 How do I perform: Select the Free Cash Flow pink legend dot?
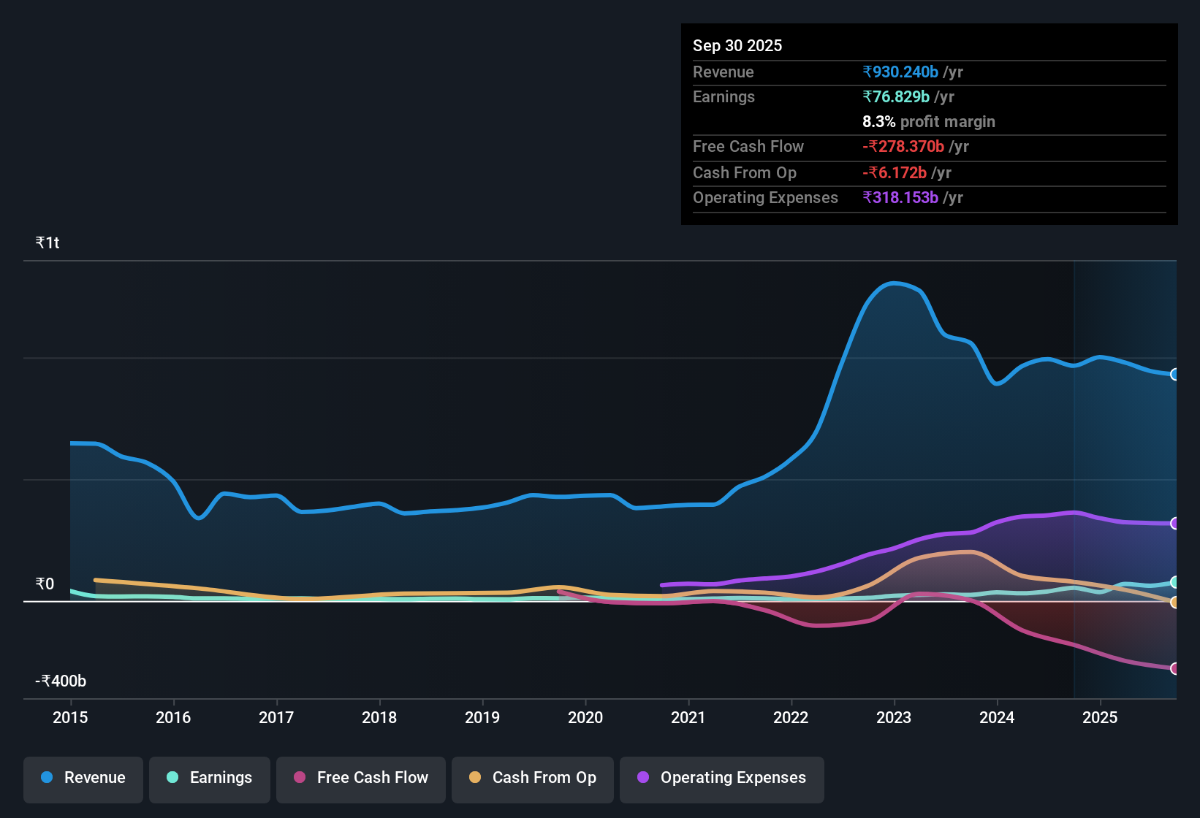click(298, 778)
